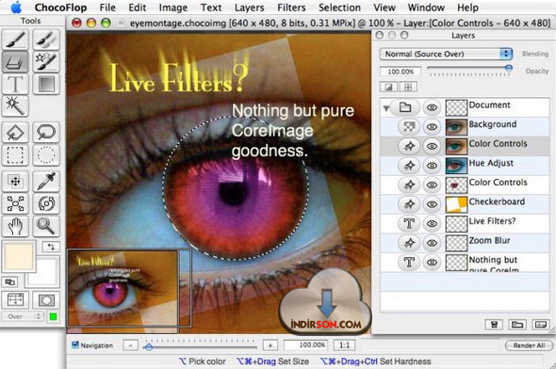Choose the lasso selection tool
Screen dimensions: 556x369
pyautogui.click(x=46, y=132)
